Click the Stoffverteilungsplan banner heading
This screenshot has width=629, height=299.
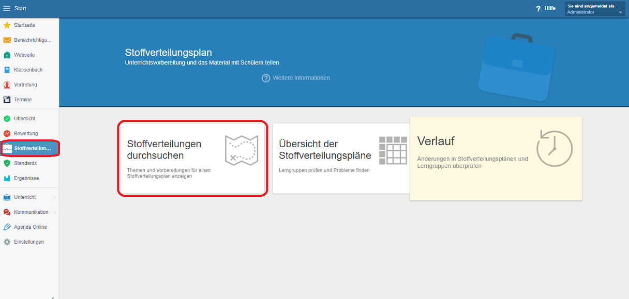point(169,53)
